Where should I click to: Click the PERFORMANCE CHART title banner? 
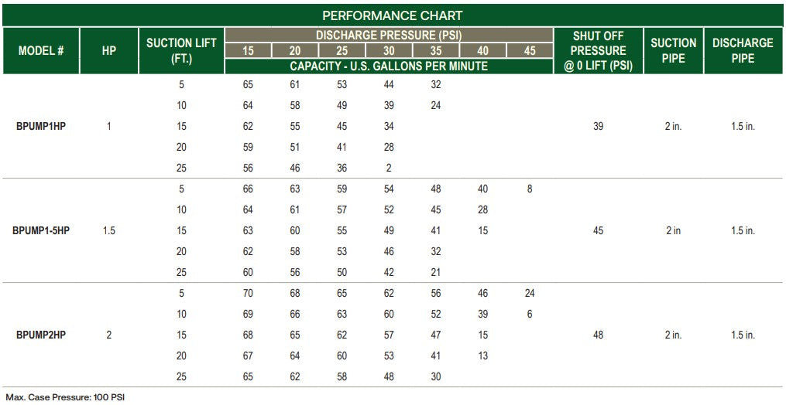(393, 15)
